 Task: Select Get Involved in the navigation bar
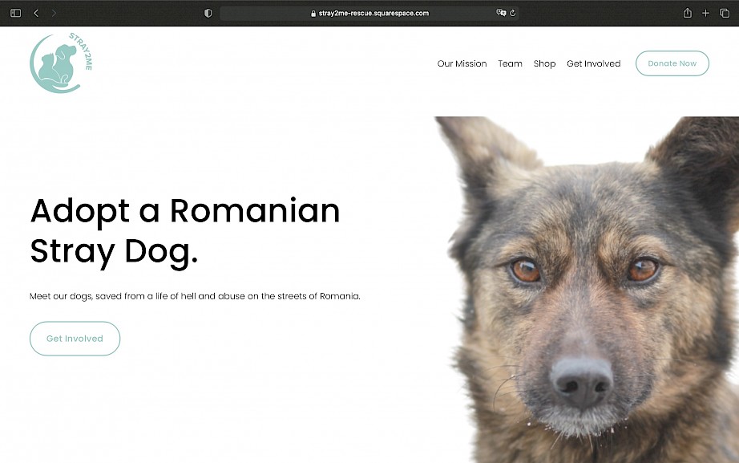pos(593,63)
